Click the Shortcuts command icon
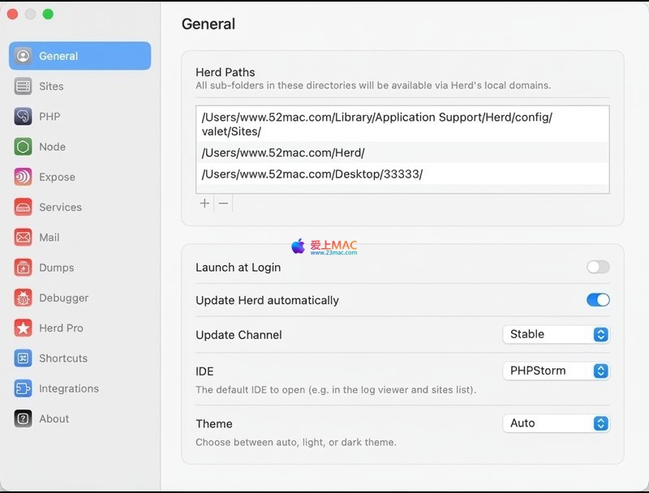This screenshot has height=493, width=649. (x=24, y=358)
